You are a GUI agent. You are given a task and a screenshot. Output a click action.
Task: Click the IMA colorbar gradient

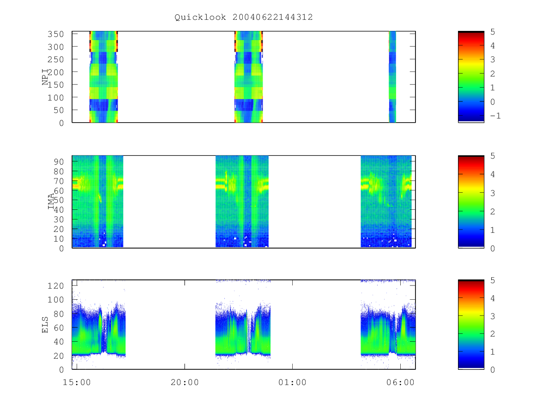click(471, 202)
